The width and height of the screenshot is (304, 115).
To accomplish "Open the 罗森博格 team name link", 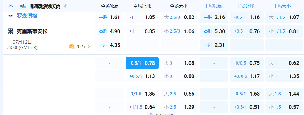I will [27, 16].
